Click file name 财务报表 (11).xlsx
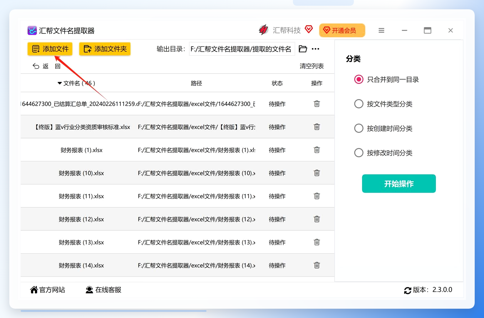Screen dimensions: 484x318 [x=81, y=196]
